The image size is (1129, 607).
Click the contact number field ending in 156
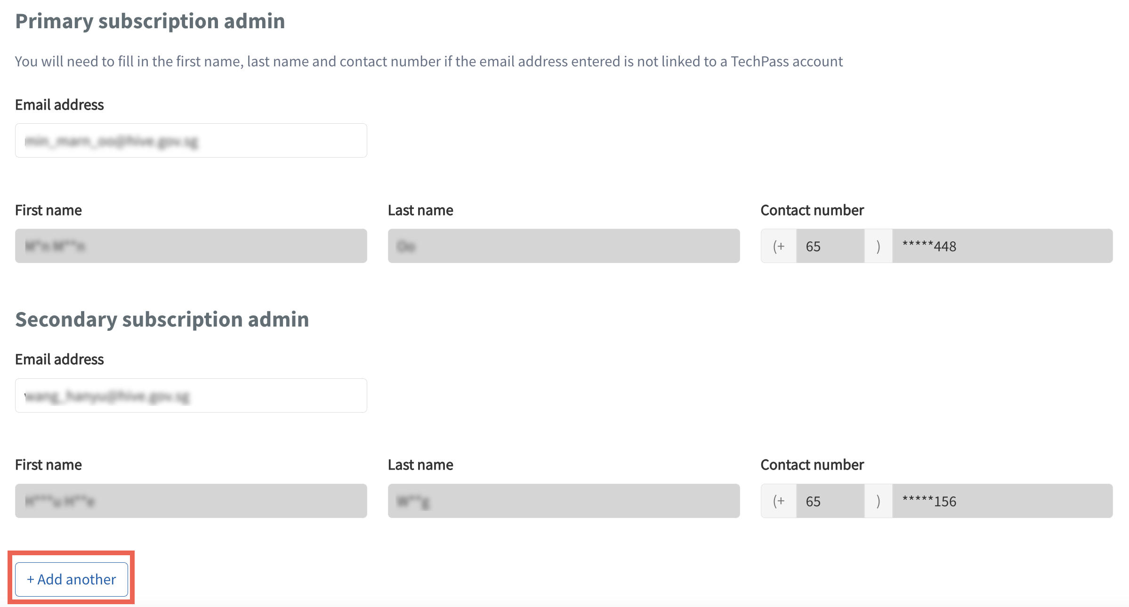tap(1002, 501)
